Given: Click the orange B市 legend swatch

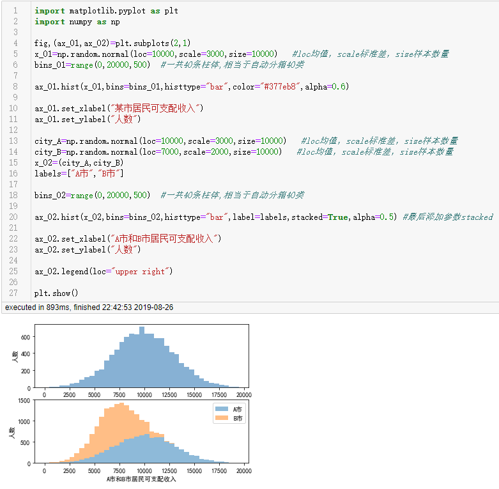Looking at the screenshot, I should point(223,418).
